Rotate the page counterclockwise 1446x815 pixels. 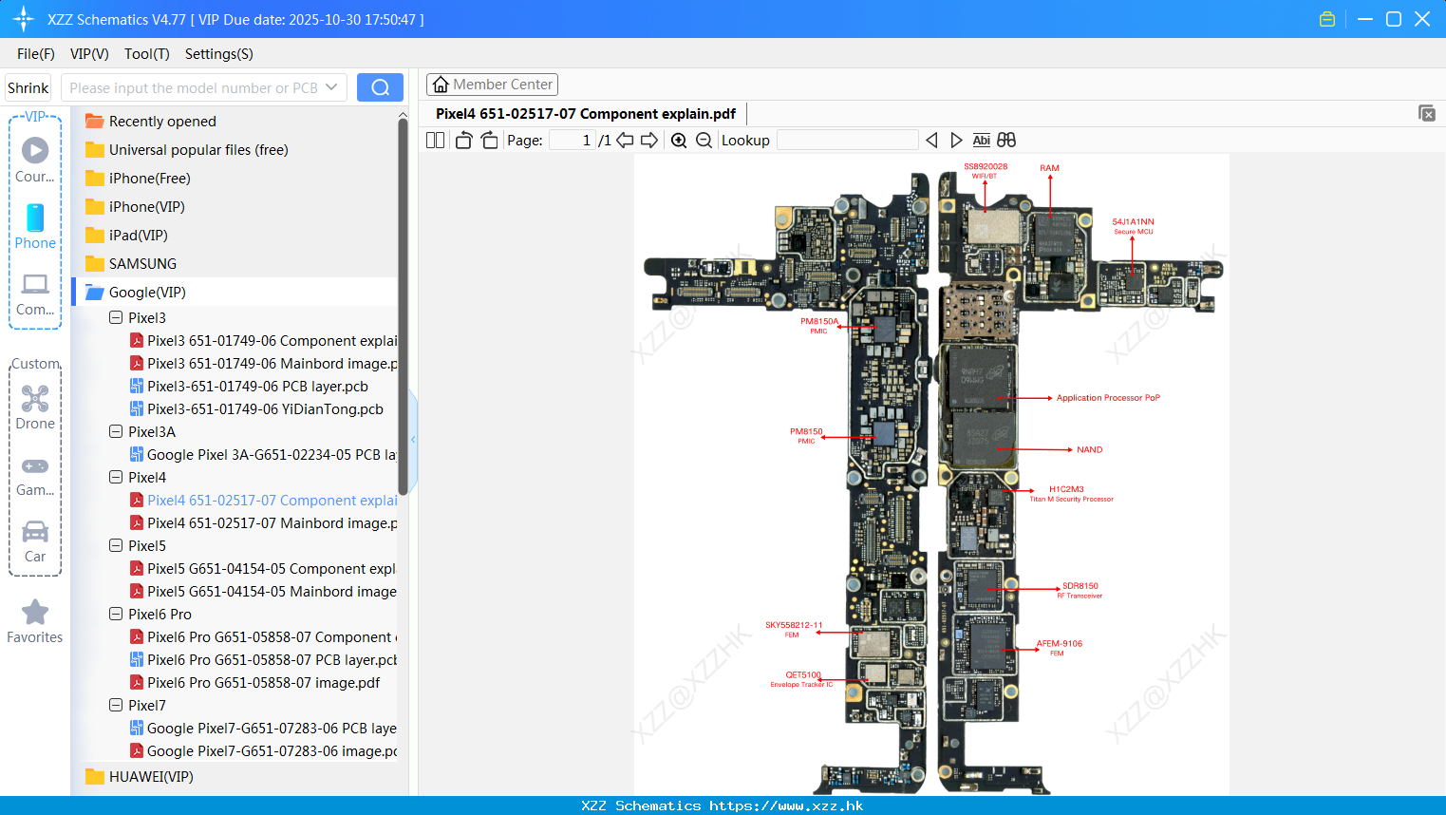click(x=463, y=141)
